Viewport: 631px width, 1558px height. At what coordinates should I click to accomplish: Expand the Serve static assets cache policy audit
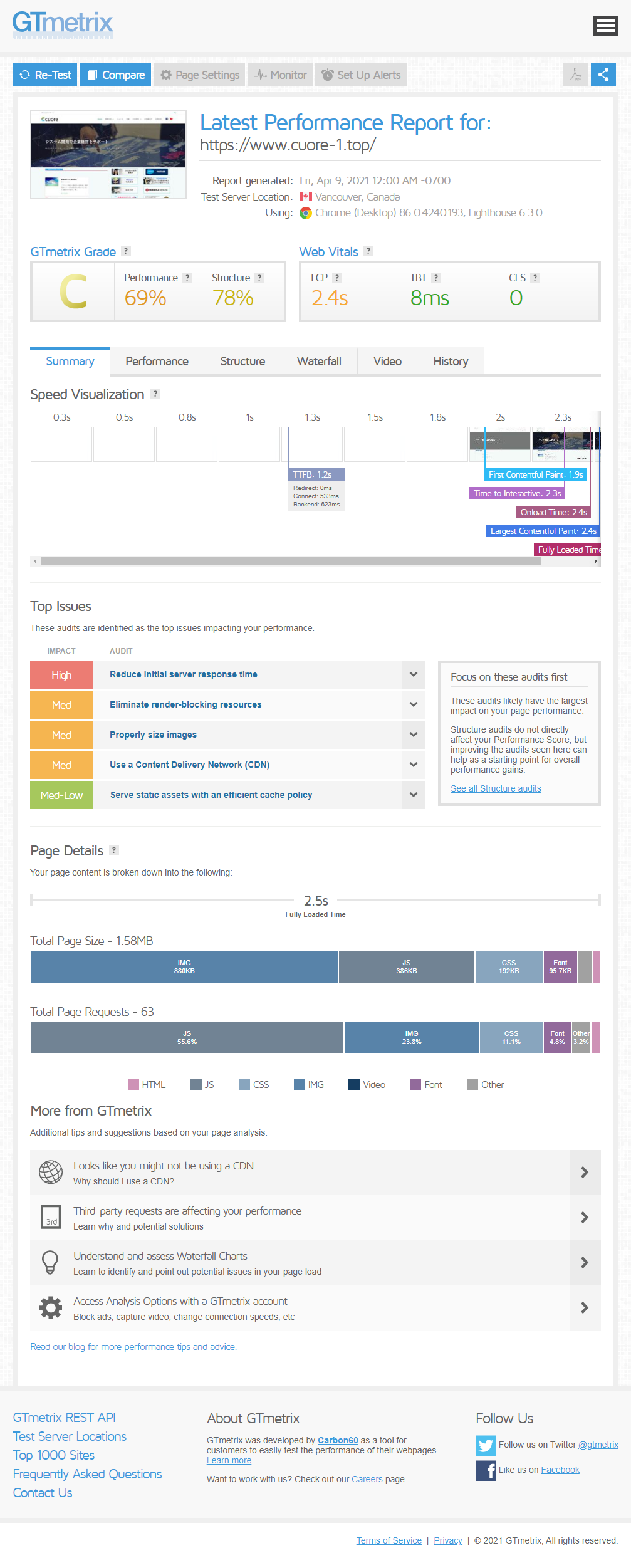tap(413, 795)
